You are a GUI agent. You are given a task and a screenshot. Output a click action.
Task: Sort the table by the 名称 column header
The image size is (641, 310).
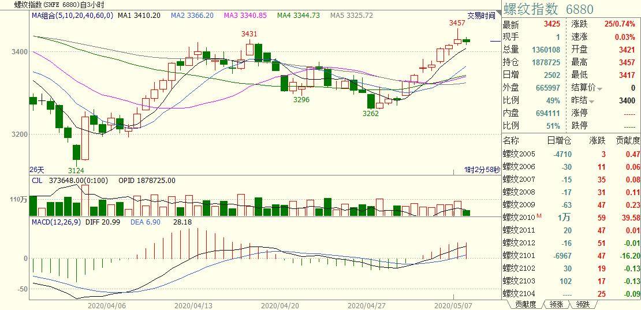pyautogui.click(x=510, y=141)
